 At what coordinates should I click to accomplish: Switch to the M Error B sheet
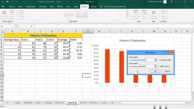[x=94, y=103]
